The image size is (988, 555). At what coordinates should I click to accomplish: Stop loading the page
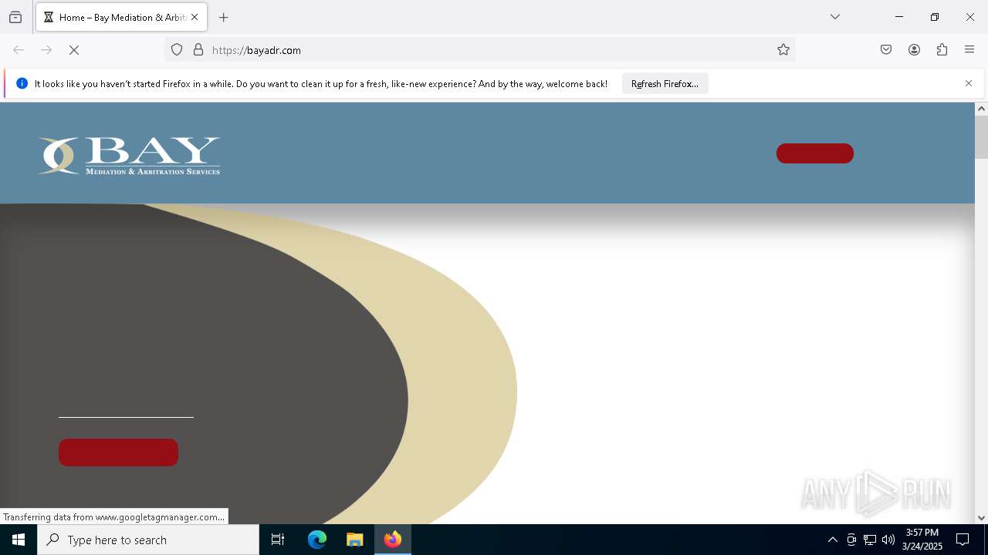click(74, 50)
